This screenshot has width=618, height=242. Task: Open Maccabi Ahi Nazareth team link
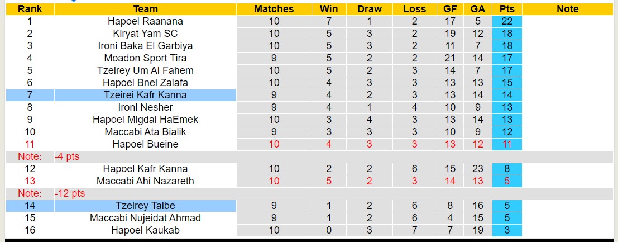point(145,181)
